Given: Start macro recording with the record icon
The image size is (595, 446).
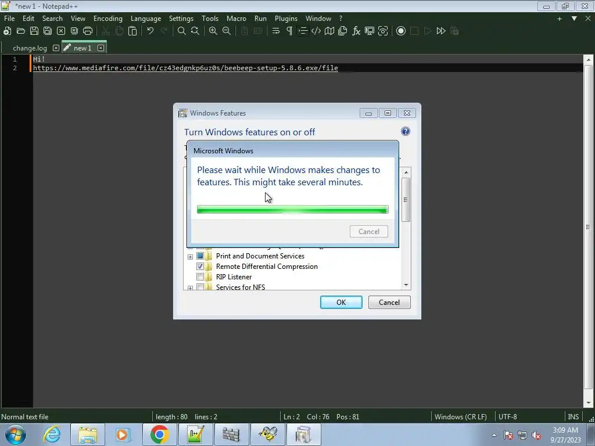Looking at the screenshot, I should point(401,31).
